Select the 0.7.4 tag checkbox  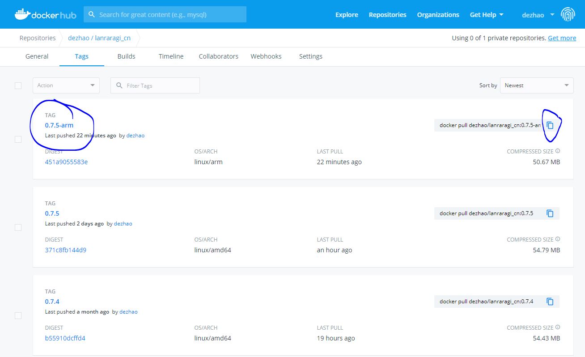click(18, 315)
